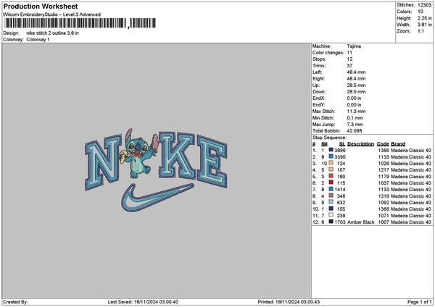Viewport: 435px width, 307px height.
Task: Click the off-white swatch beside stitch count 239
Action: click(331, 215)
